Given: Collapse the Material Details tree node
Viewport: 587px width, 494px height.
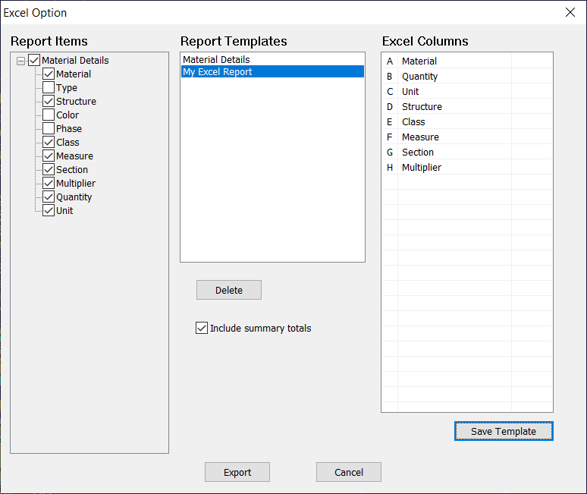Looking at the screenshot, I should pyautogui.click(x=21, y=61).
